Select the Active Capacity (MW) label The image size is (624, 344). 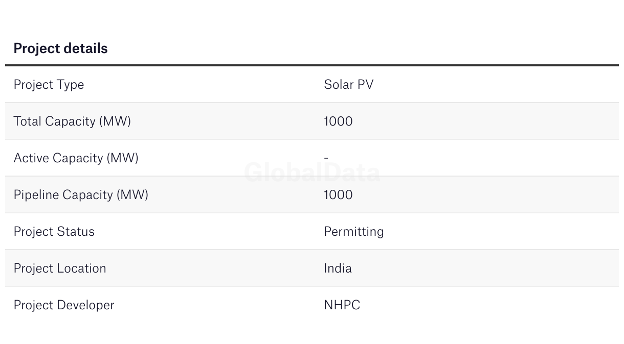tap(76, 158)
